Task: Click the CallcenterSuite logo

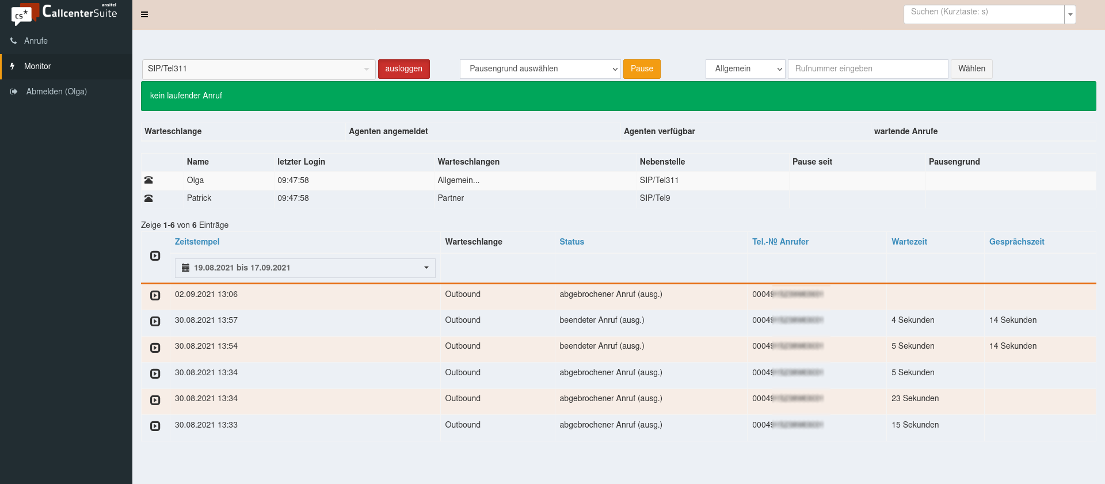Action: coord(66,13)
